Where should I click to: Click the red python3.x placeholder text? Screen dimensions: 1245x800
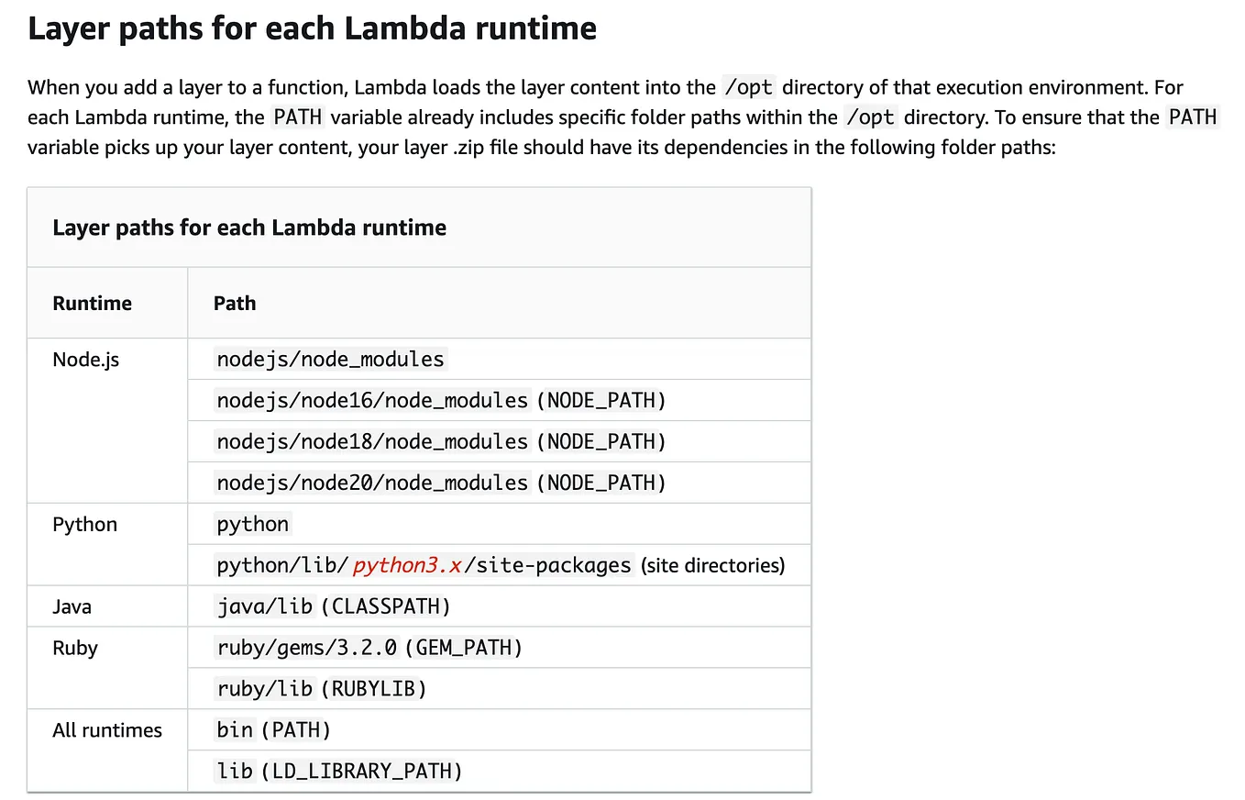405,565
